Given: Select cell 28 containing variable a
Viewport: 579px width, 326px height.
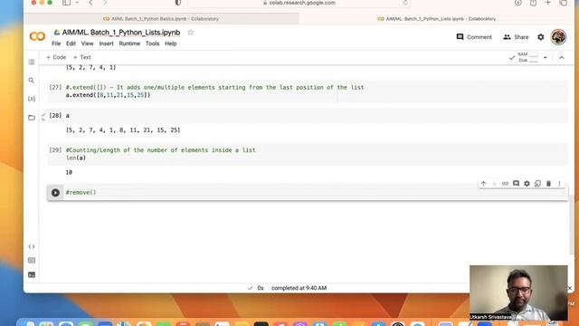Looking at the screenshot, I should tap(308, 116).
